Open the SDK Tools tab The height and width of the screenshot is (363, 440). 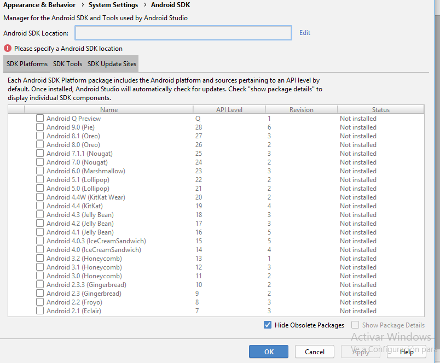click(x=68, y=64)
